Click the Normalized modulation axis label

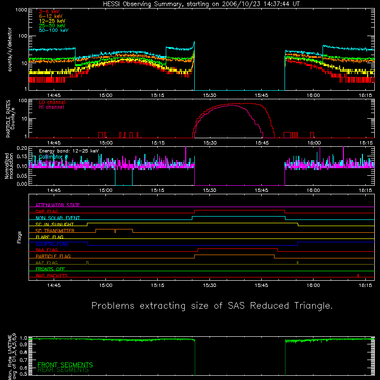[9, 166]
